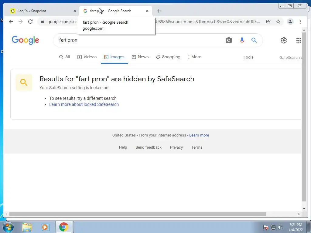Minimize the Chrome window
The width and height of the screenshot is (311, 233).
point(282,6)
